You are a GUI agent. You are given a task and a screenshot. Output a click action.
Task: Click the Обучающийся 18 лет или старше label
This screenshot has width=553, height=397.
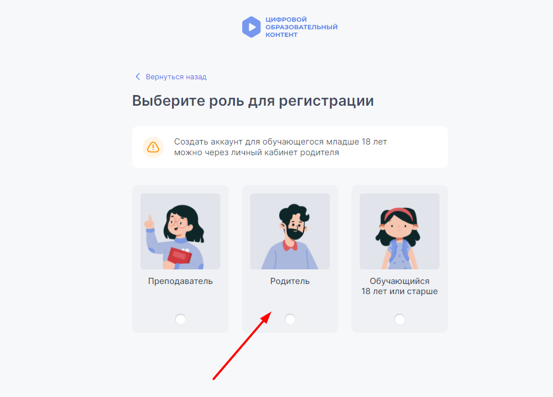(400, 286)
